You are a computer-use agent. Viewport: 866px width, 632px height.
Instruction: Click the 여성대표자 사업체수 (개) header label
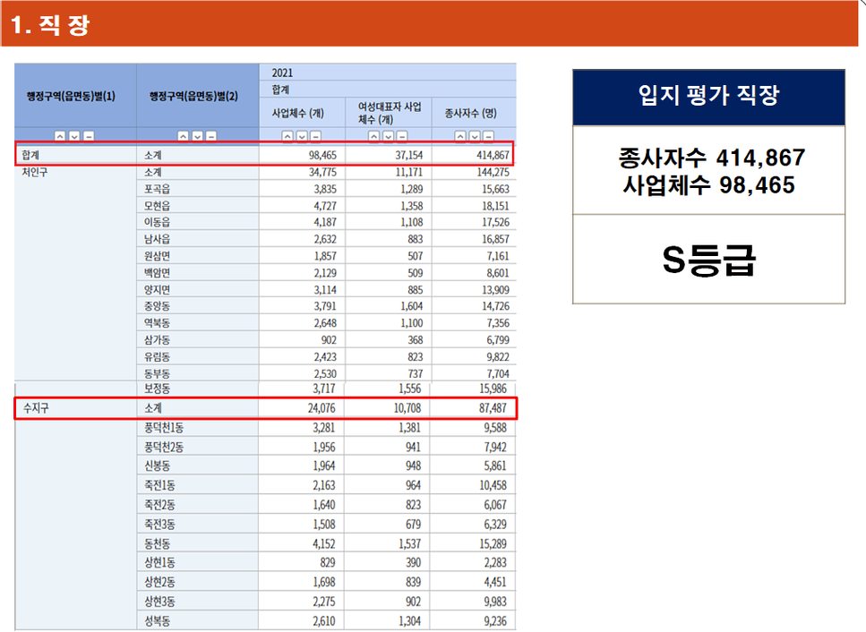pos(390,113)
